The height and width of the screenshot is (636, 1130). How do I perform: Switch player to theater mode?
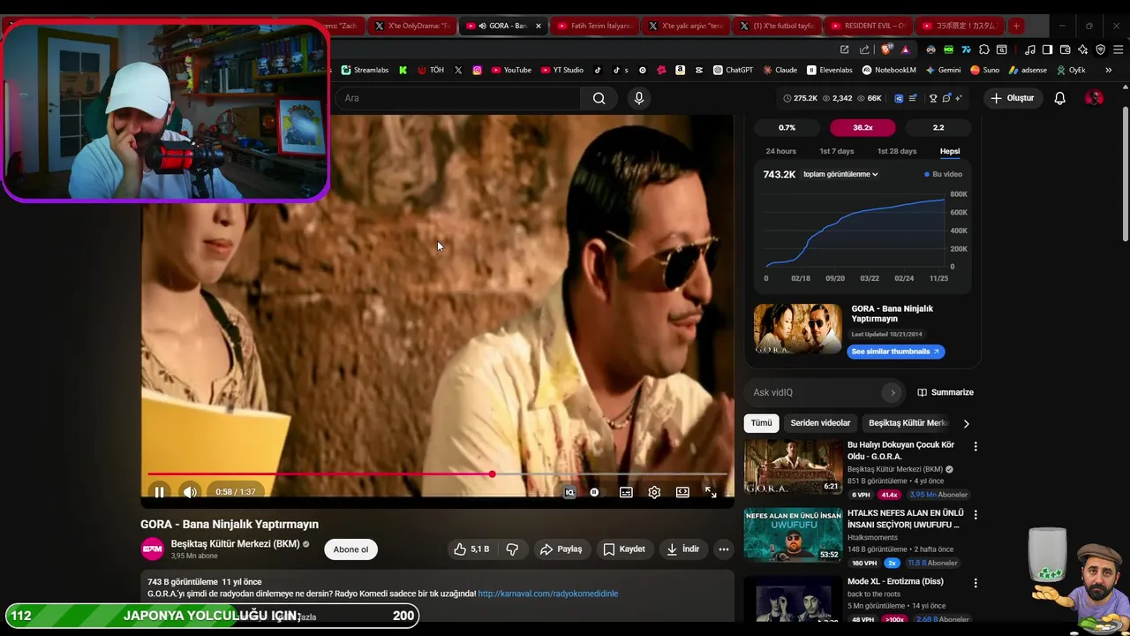(682, 492)
